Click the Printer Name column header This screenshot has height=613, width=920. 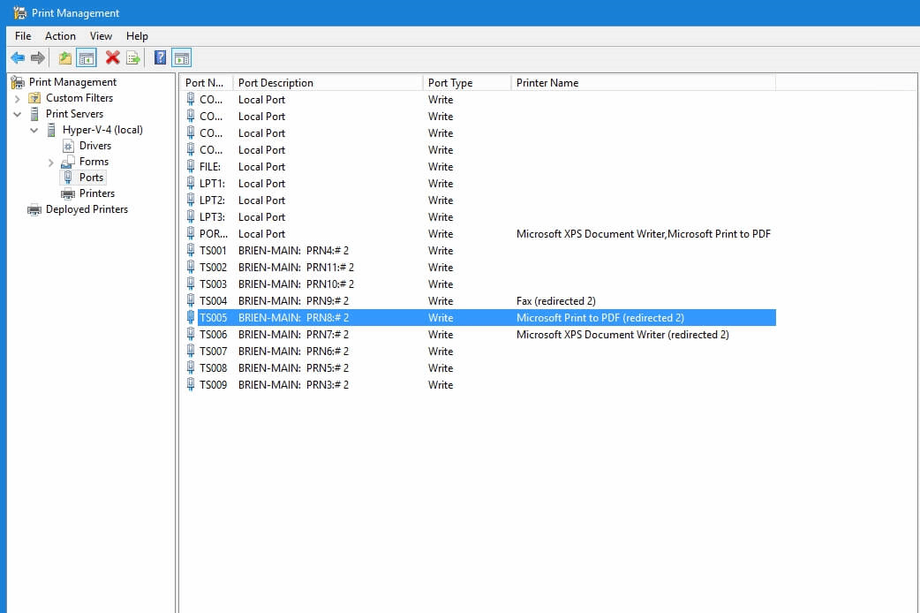[547, 82]
